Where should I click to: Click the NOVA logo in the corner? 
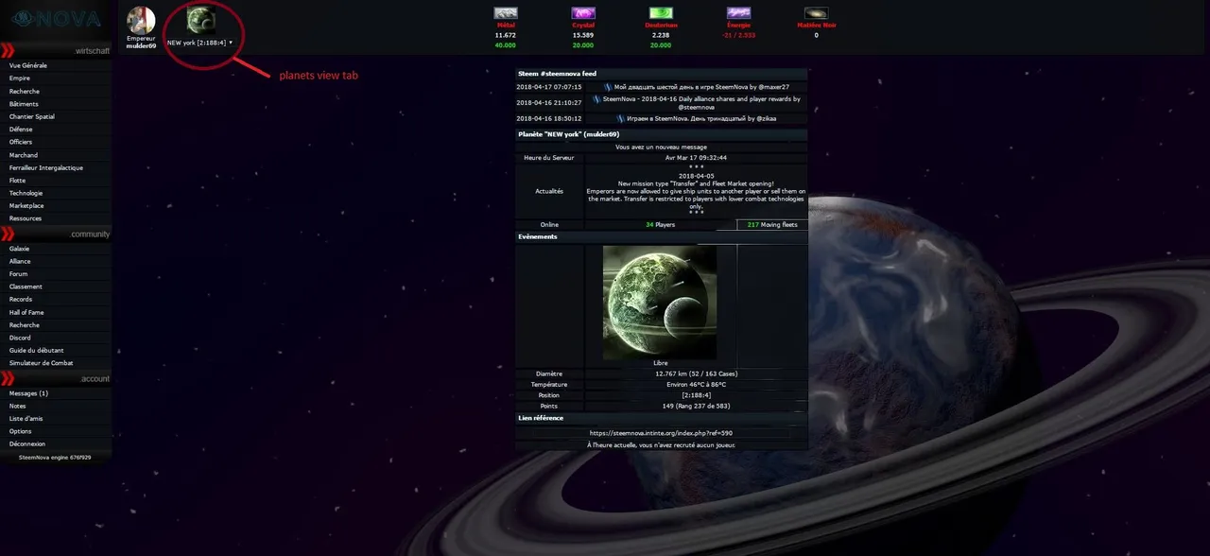pyautogui.click(x=55, y=18)
